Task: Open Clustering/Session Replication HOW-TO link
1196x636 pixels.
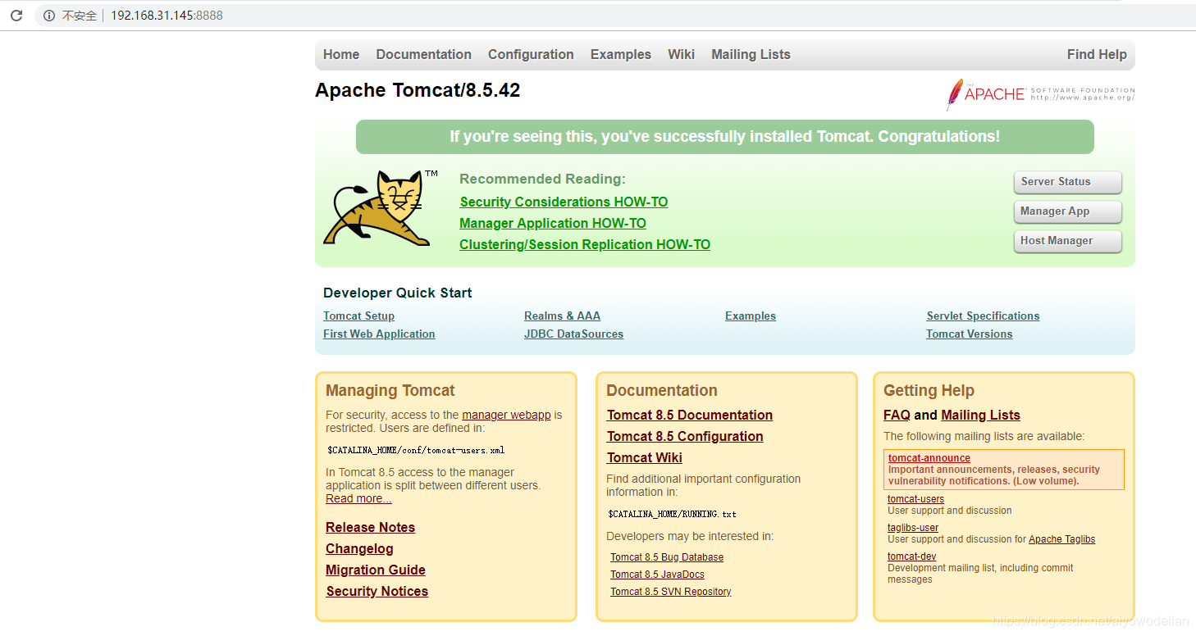Action: [x=585, y=244]
